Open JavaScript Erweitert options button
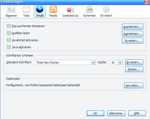Screen dimensions: 150x119 132,41
